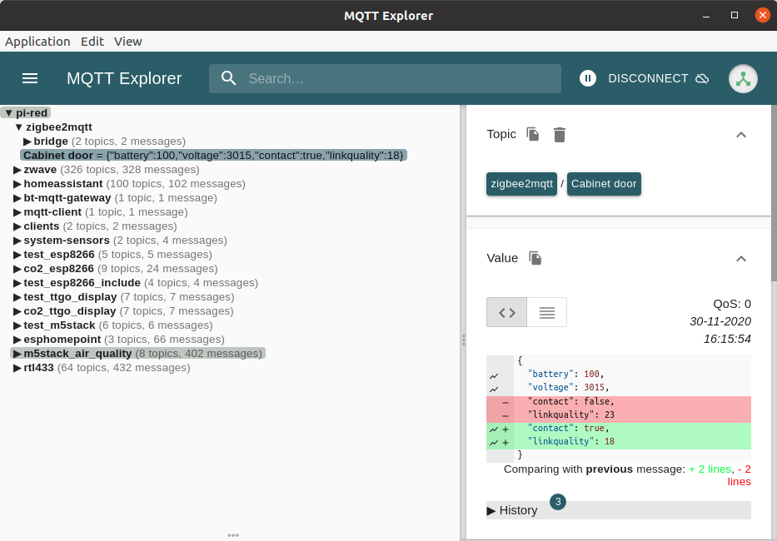Open chart for battery value

pos(494,375)
